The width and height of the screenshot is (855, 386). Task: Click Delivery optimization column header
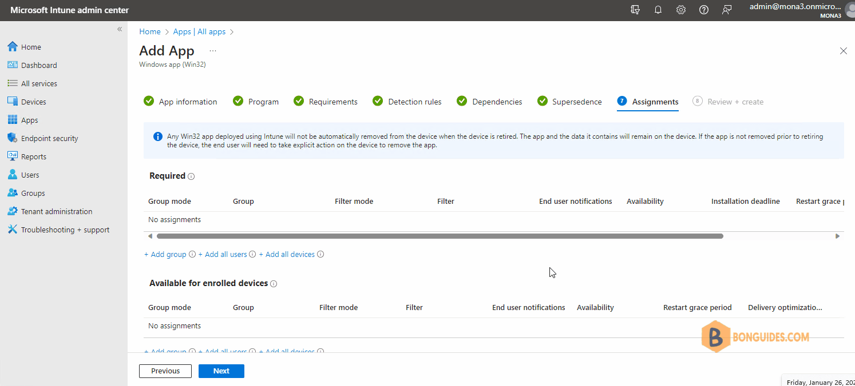785,307
